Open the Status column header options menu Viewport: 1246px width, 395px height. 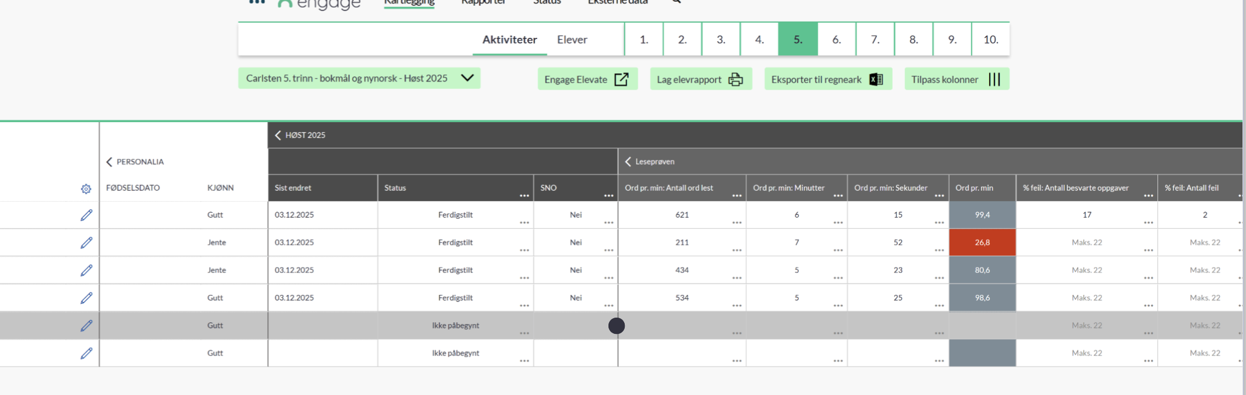coord(524,195)
